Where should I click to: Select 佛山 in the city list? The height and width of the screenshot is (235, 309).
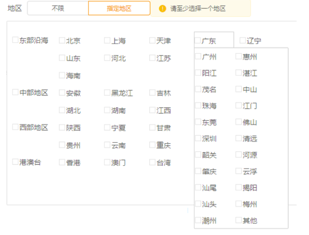[239, 122]
